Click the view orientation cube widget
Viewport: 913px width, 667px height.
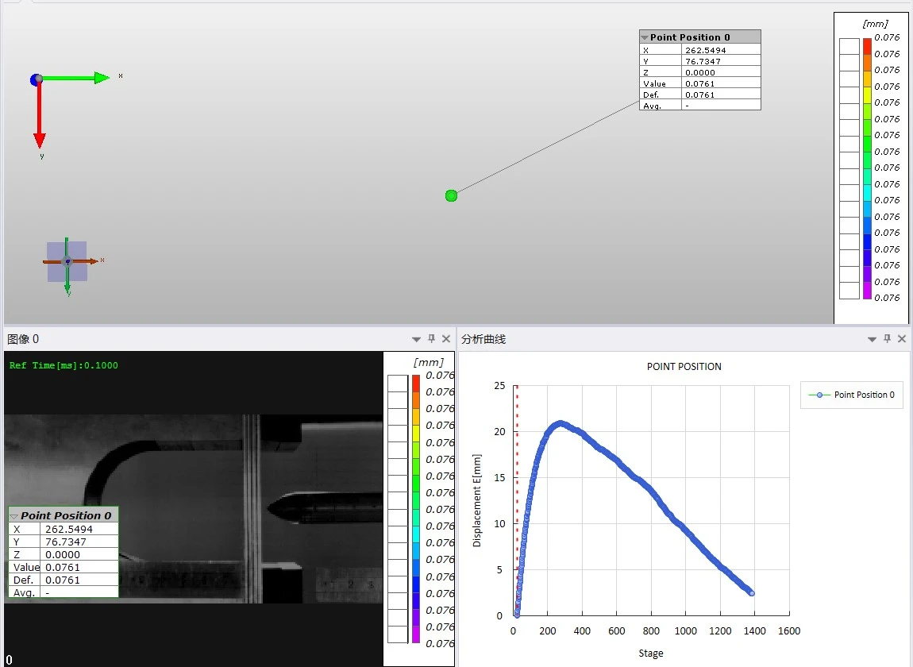(x=67, y=261)
